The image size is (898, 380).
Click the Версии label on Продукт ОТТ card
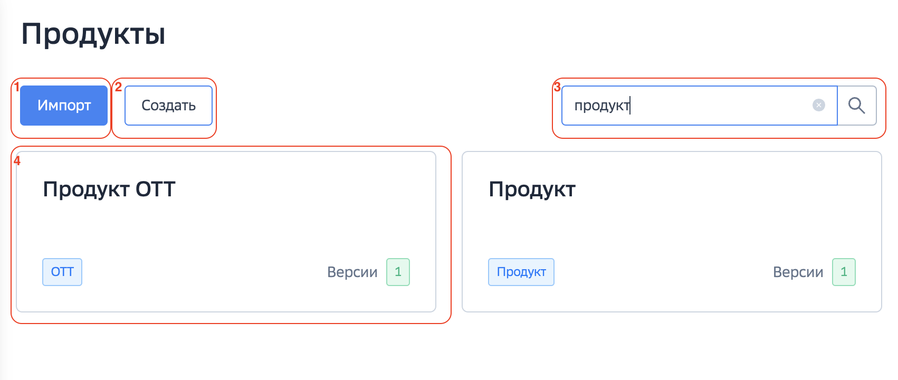pos(352,272)
